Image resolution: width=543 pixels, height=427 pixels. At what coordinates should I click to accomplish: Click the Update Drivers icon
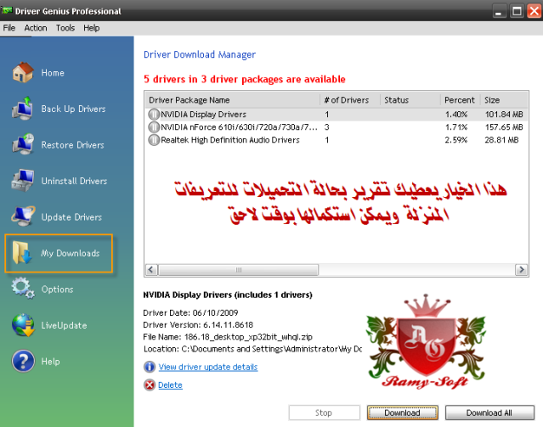pos(23,216)
